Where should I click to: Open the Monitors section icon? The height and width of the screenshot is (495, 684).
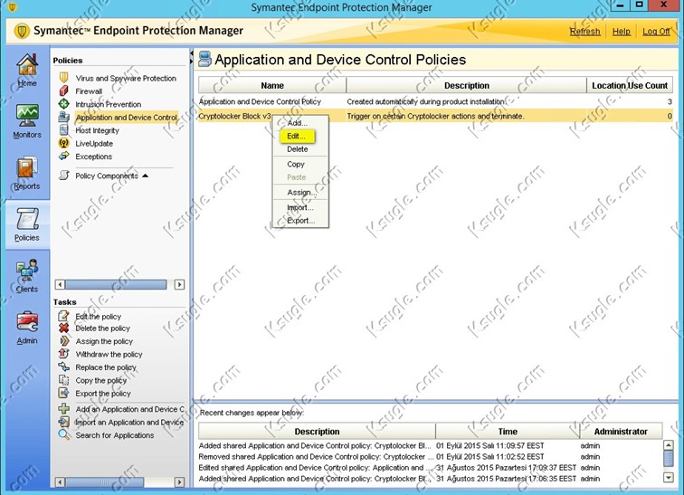tap(27, 116)
